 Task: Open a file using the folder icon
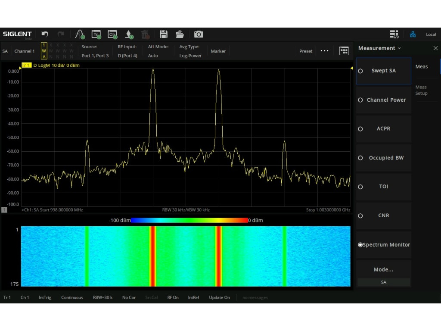pos(180,34)
